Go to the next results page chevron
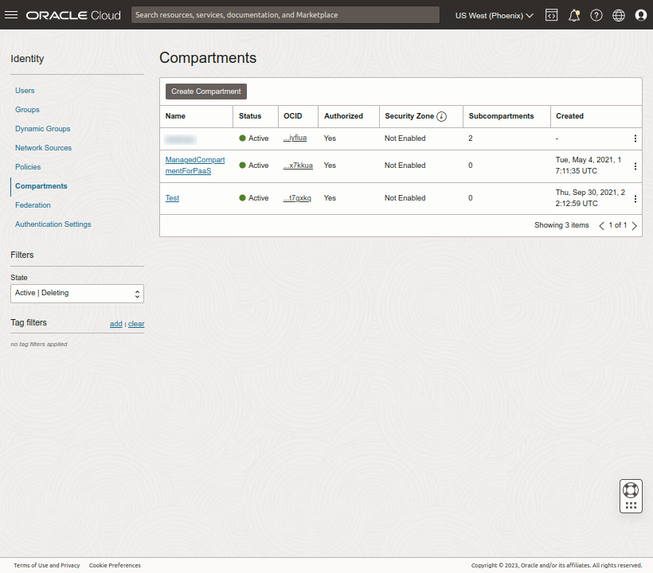This screenshot has height=573, width=653. [x=634, y=225]
